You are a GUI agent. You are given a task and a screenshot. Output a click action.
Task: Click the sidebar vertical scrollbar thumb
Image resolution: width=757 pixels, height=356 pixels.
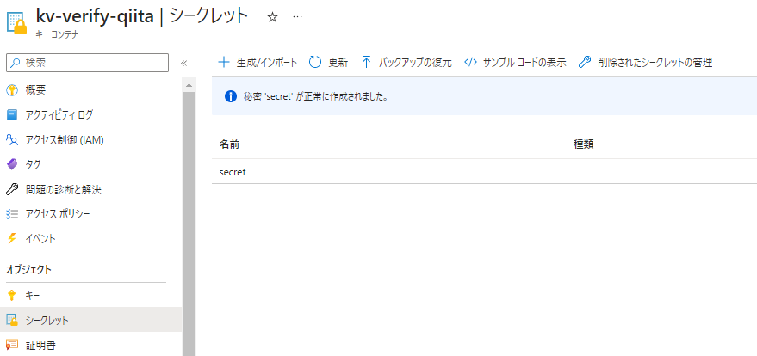tap(189, 224)
